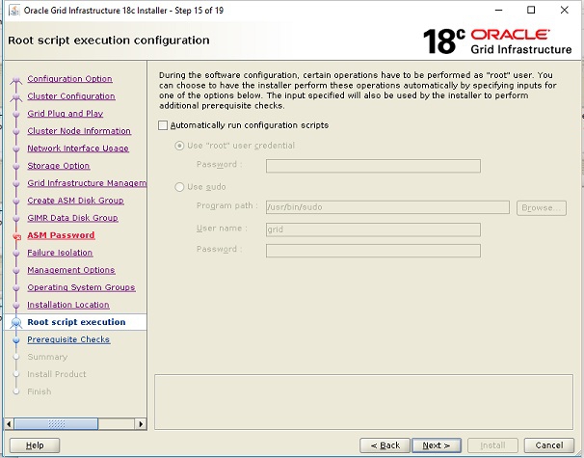Open the Cluster Configuration step

(x=71, y=96)
